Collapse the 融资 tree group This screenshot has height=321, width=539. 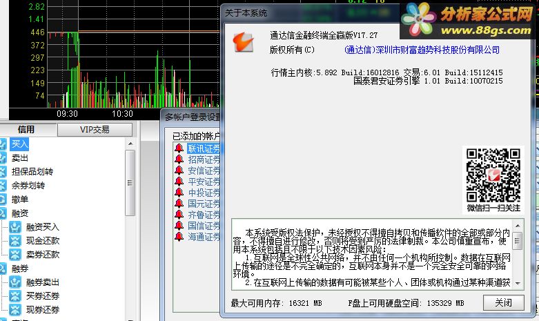click(x=19, y=213)
